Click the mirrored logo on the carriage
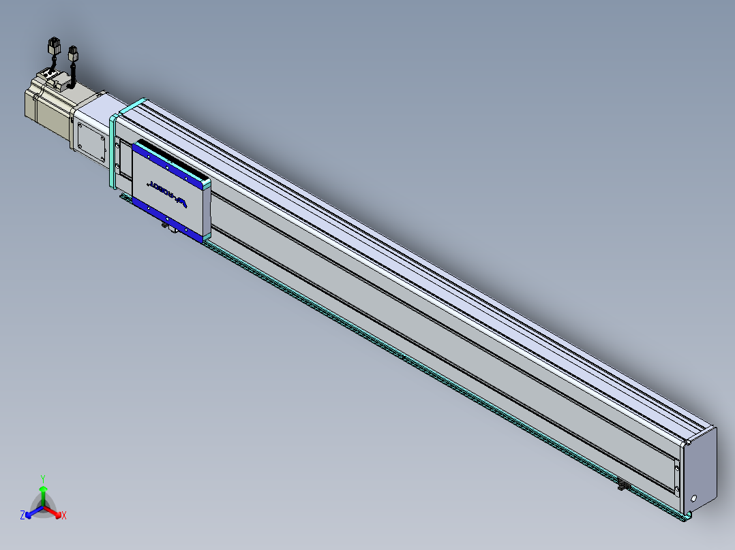Screen dimensions: 735x550 (x=167, y=194)
